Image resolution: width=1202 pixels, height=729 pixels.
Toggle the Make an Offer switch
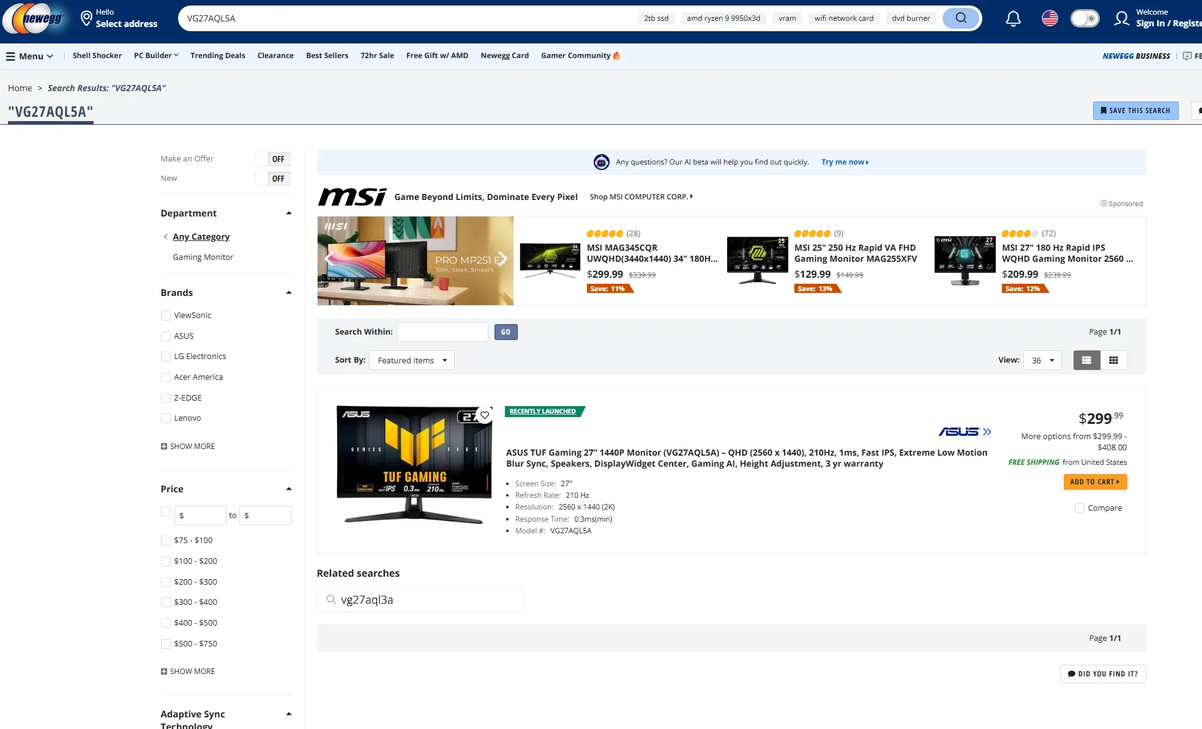tap(273, 159)
